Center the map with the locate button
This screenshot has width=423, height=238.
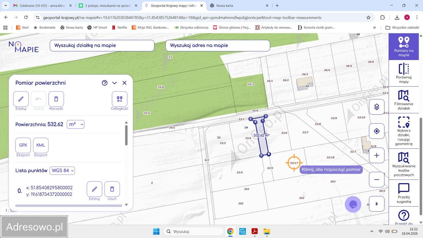pos(376,131)
